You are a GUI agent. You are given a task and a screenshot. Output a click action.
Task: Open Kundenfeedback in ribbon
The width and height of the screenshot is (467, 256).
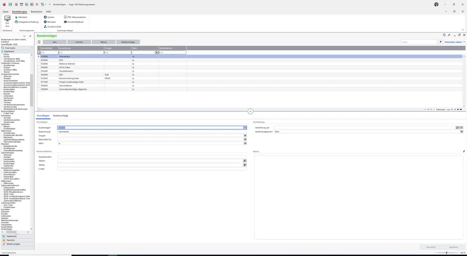[x=74, y=22]
